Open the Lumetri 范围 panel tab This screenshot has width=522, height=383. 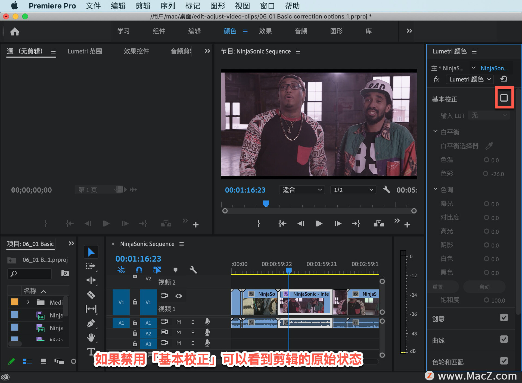(x=85, y=51)
